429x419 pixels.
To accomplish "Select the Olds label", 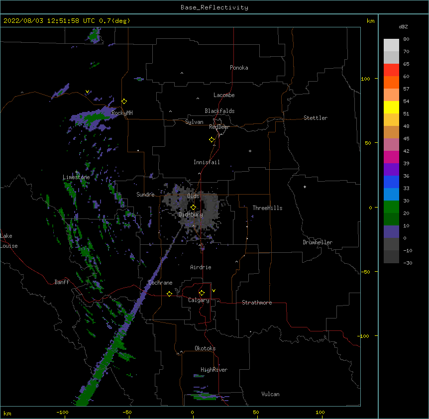I will (193, 196).
